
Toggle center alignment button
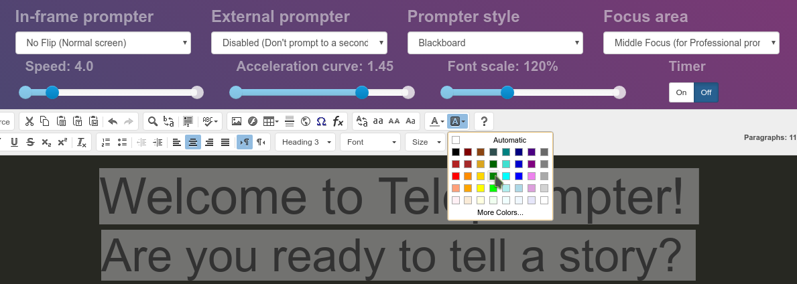tap(192, 142)
